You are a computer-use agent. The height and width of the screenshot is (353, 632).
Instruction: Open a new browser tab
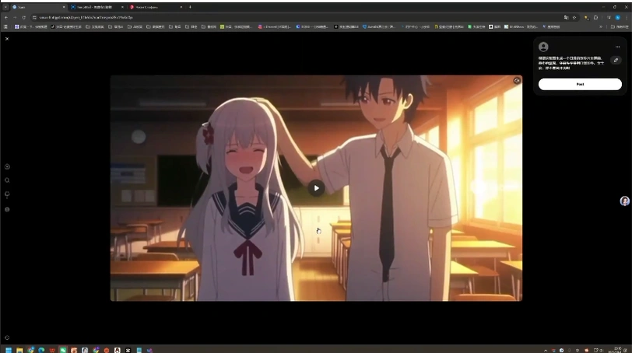pyautogui.click(x=190, y=7)
